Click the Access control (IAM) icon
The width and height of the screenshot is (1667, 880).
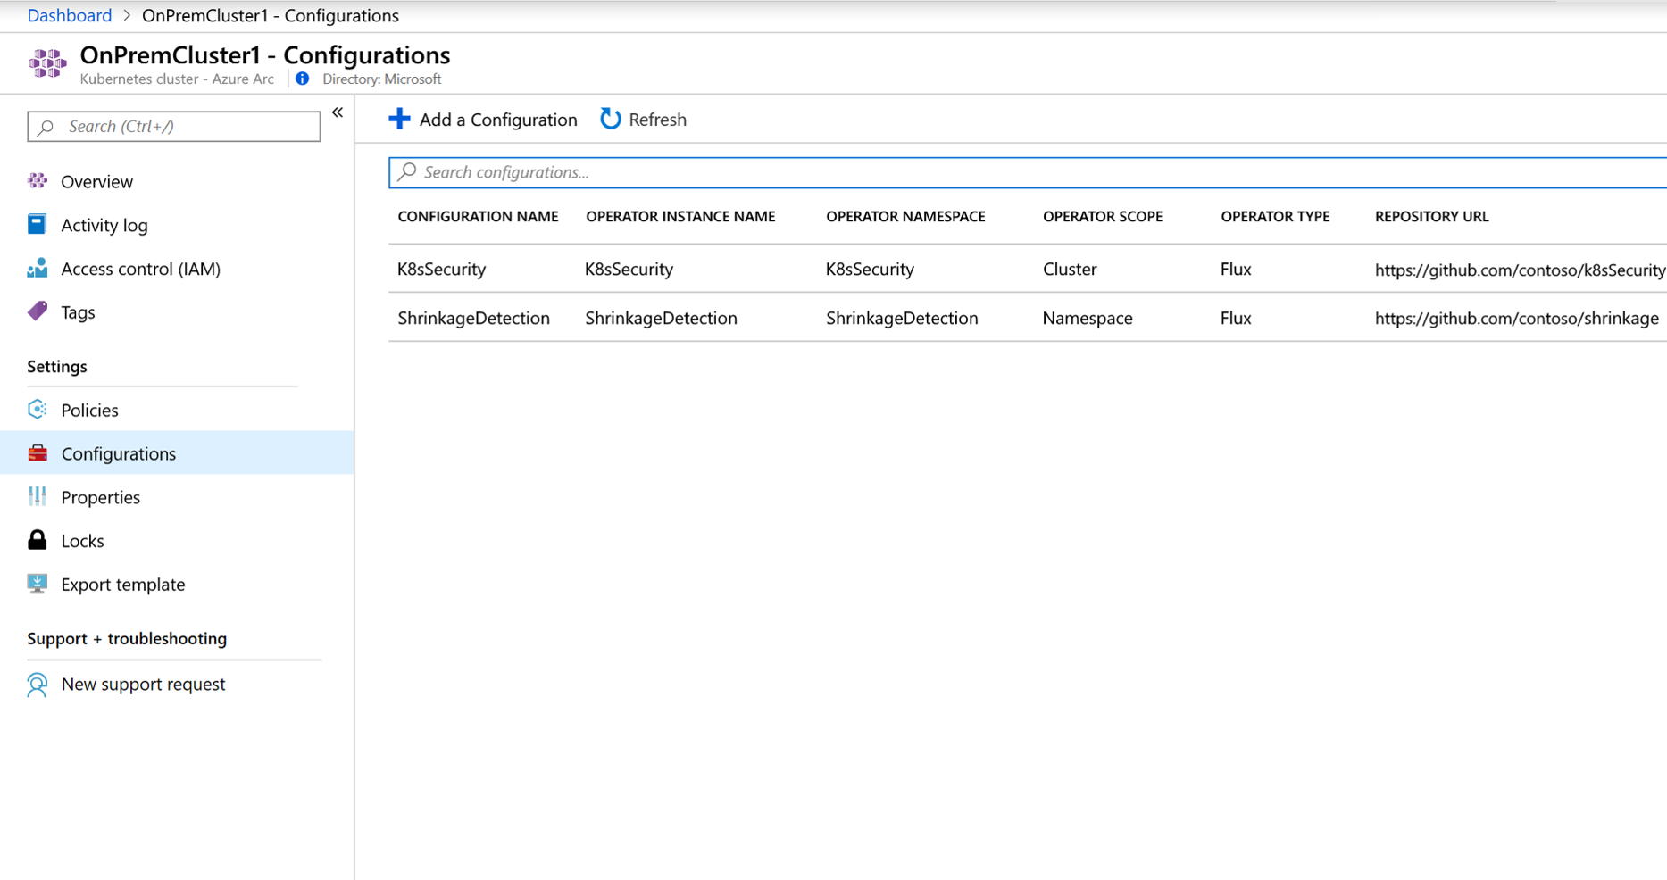click(38, 269)
